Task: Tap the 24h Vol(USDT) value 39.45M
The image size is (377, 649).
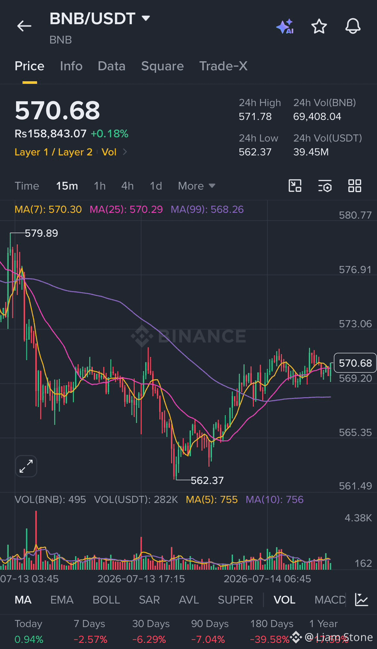Action: (x=311, y=152)
